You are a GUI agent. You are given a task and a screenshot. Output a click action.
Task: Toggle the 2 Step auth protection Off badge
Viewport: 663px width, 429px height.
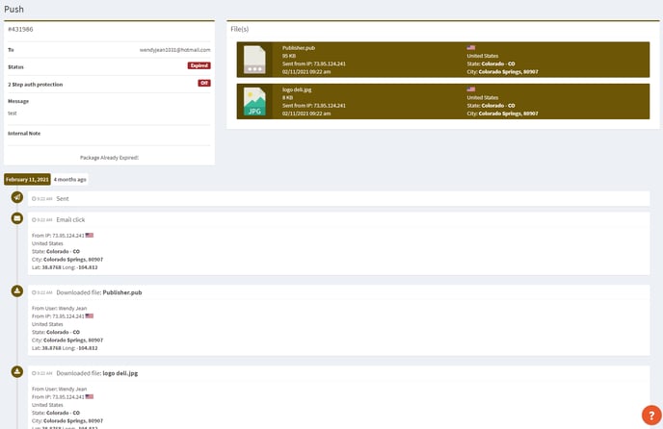click(x=204, y=84)
